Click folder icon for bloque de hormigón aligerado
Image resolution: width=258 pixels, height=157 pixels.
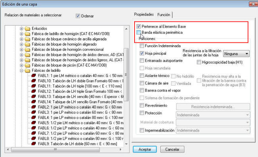pyautogui.click(x=27, y=44)
